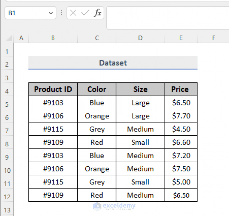Select cell Red in row 12
The width and height of the screenshot is (229, 216).
pos(97,195)
